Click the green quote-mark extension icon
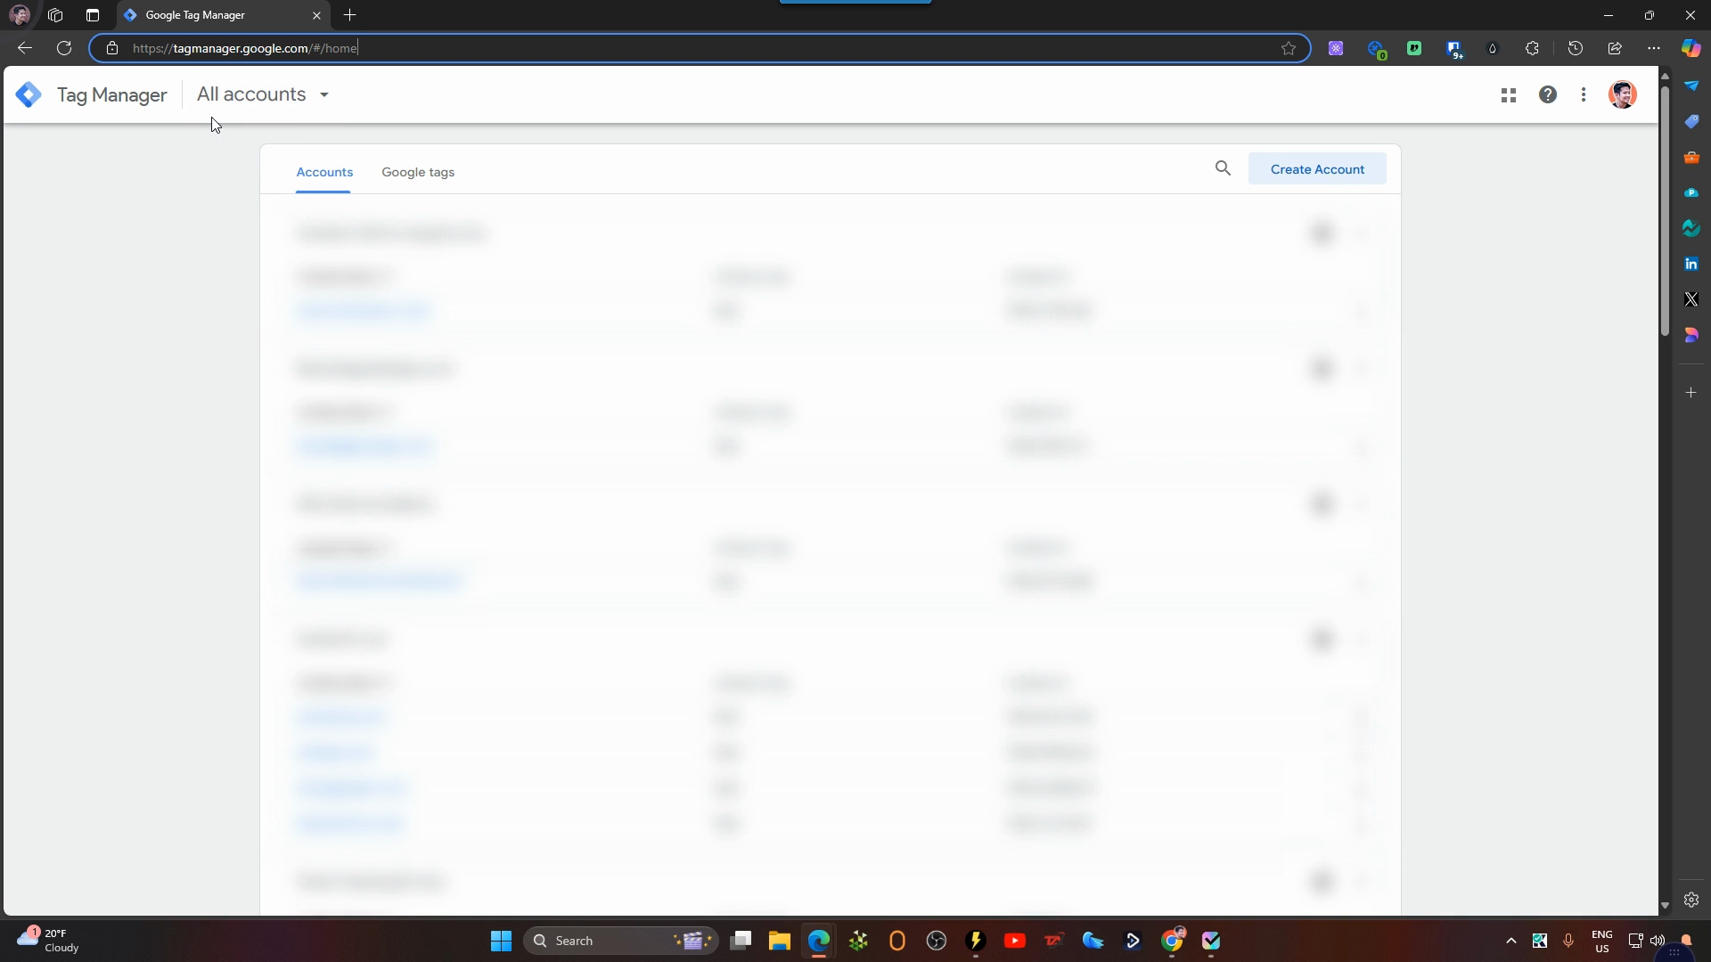Viewport: 1711px width, 962px height. (x=1414, y=48)
